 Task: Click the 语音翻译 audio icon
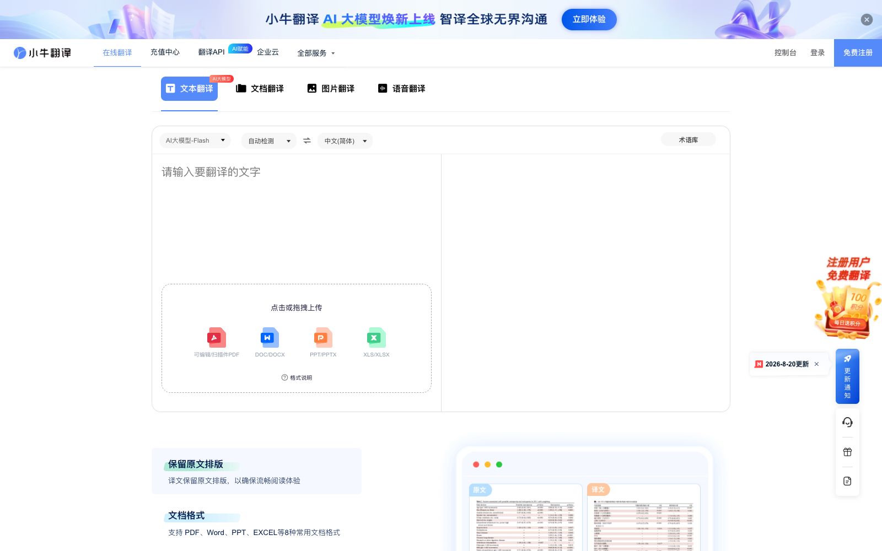383,88
